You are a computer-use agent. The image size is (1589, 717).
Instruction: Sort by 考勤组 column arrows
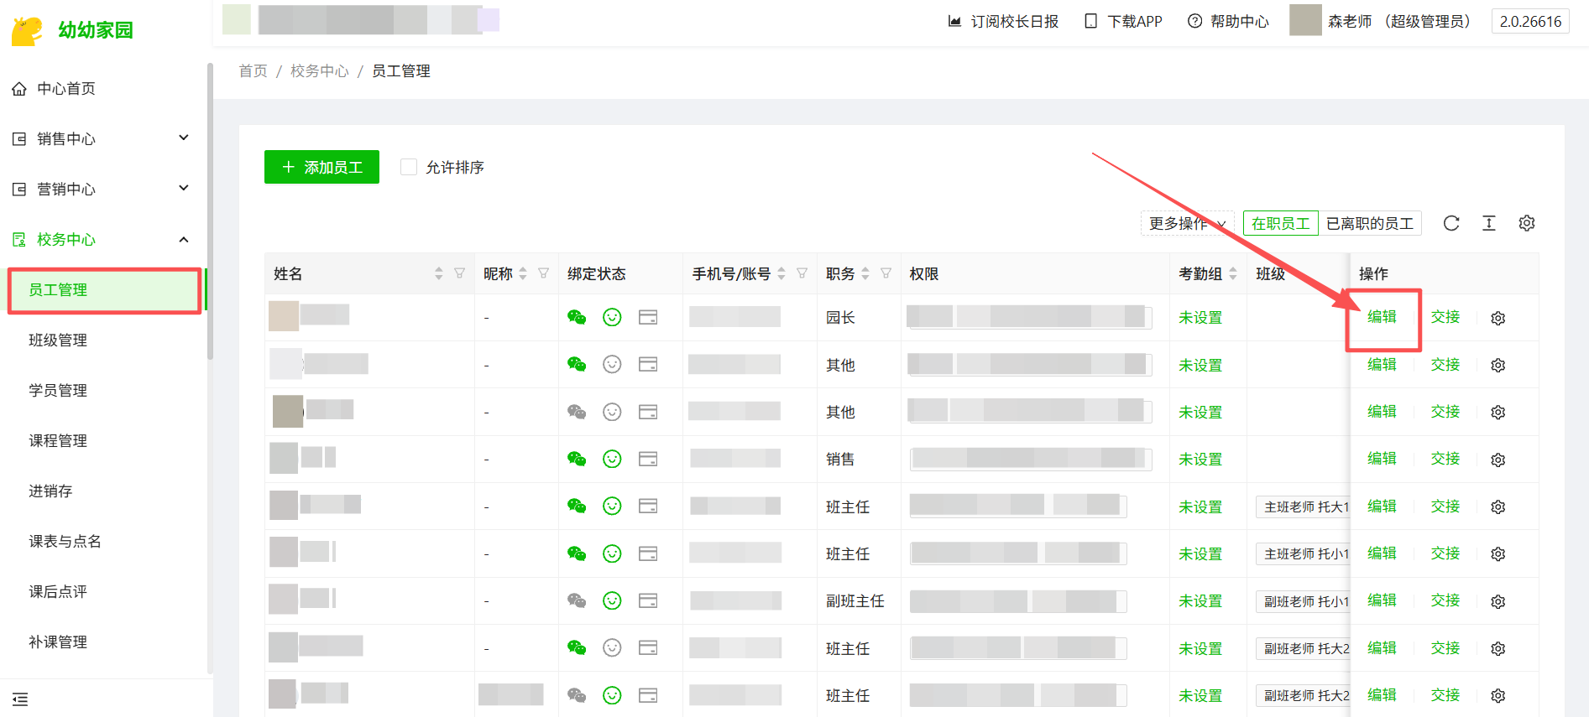pos(1232,273)
